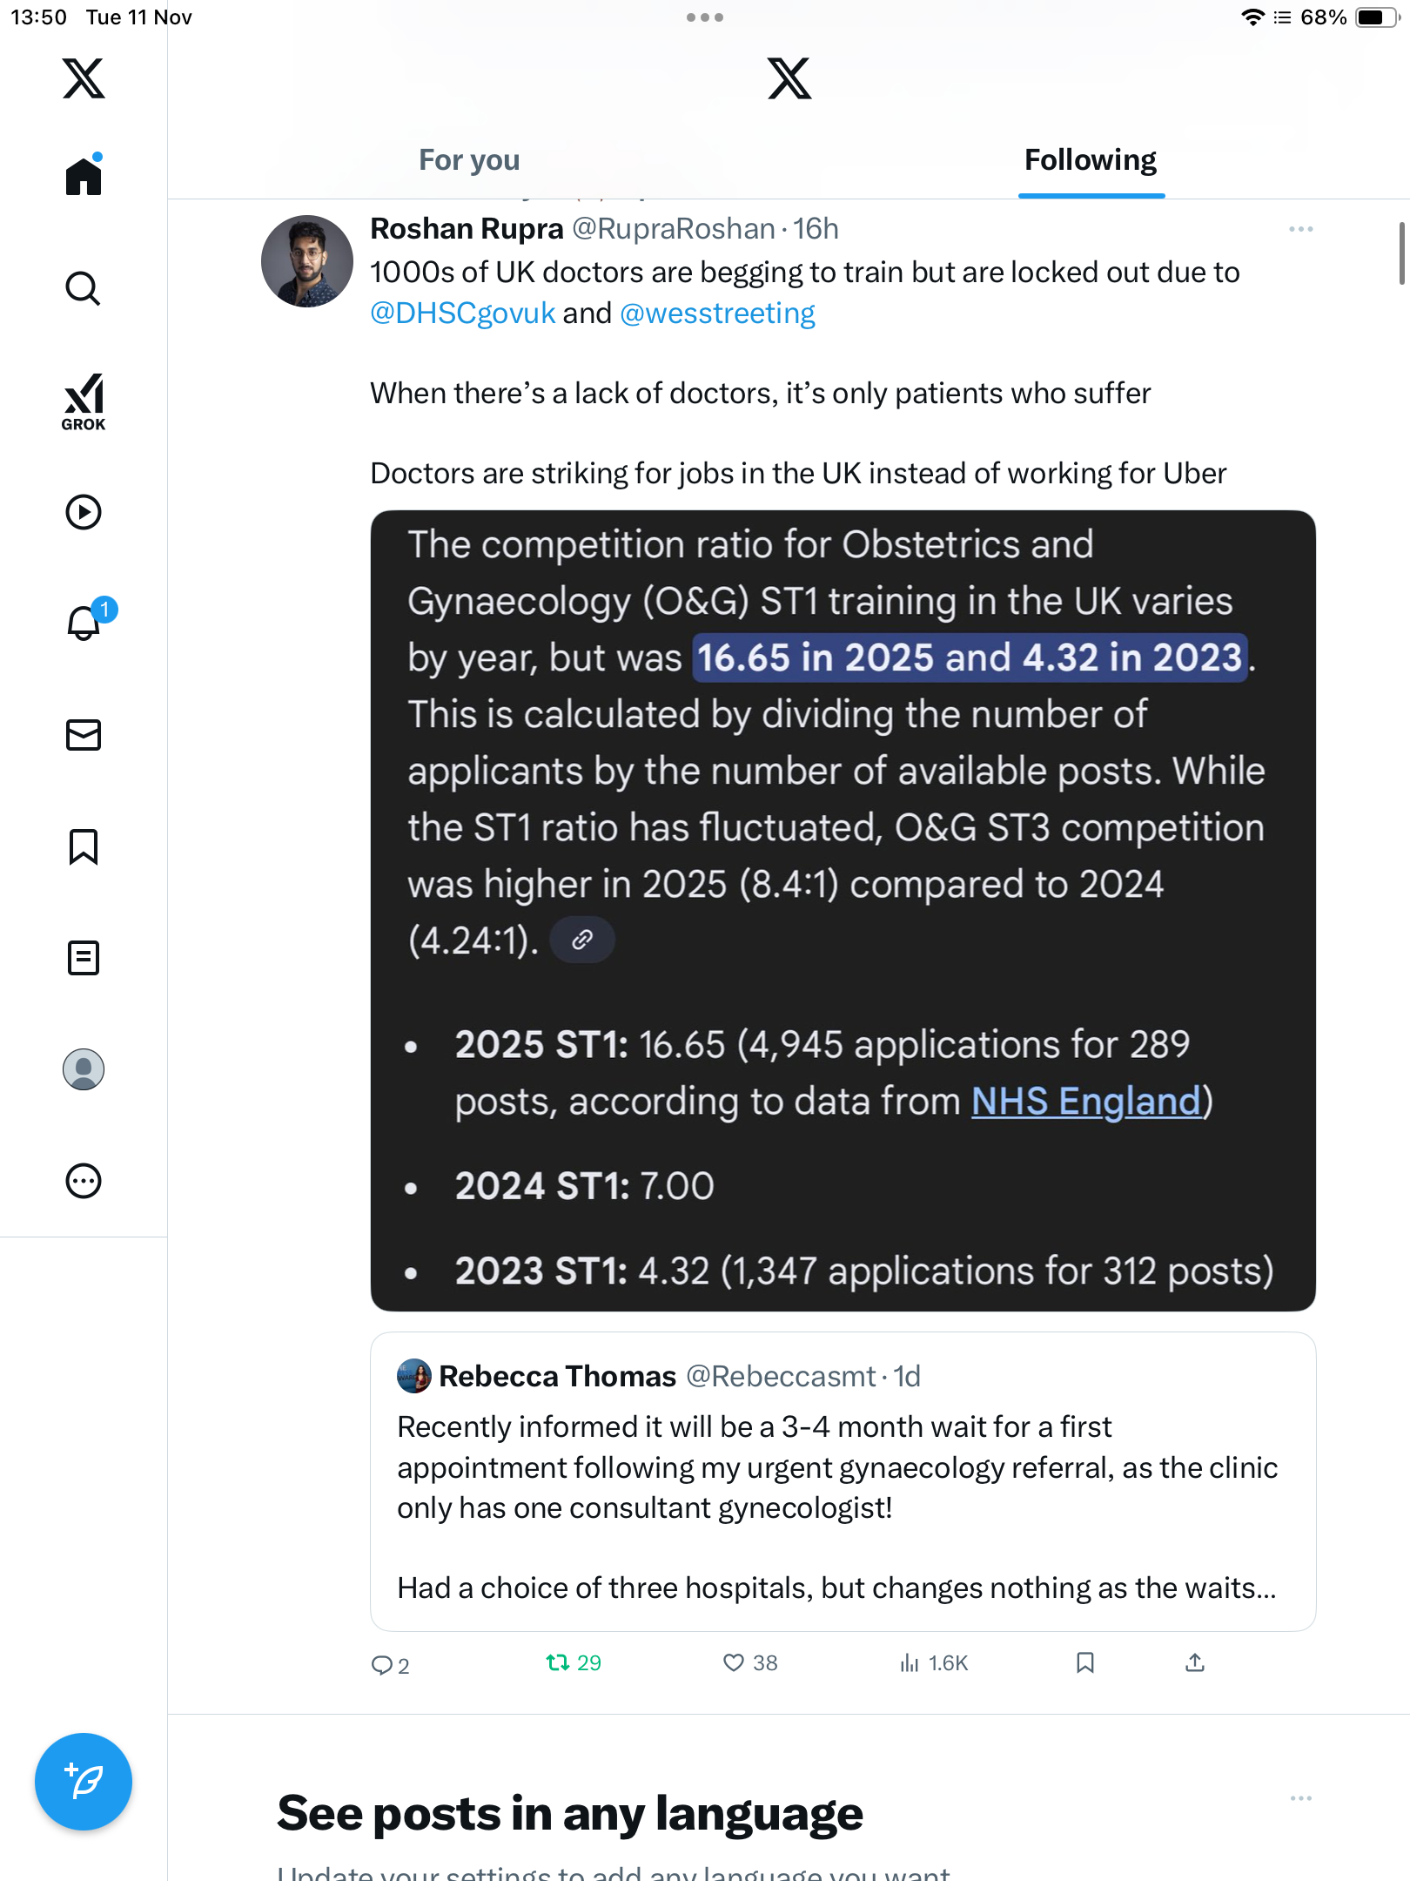Open Bookmarks in the sidebar
This screenshot has width=1410, height=1881.
(84, 846)
